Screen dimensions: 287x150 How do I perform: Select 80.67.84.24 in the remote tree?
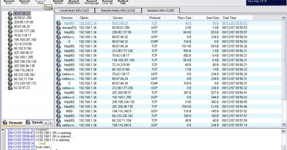tap(22, 27)
